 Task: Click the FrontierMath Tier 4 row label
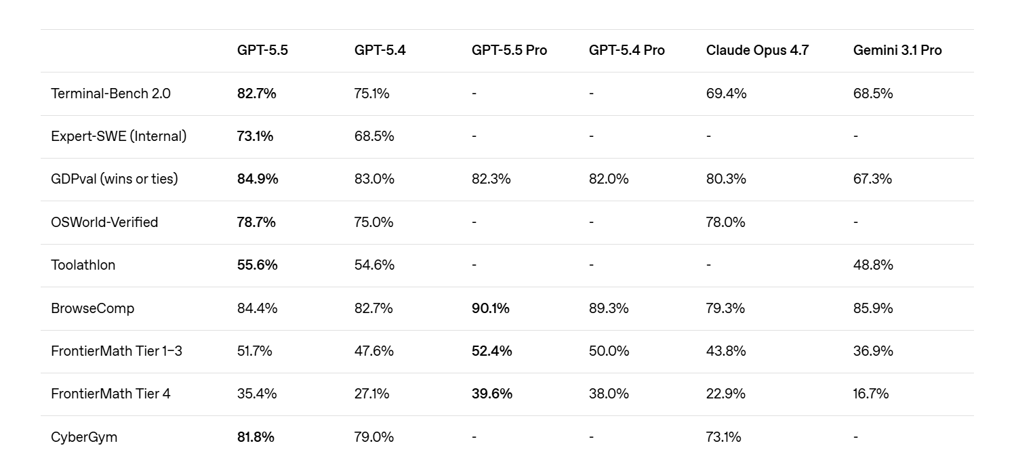coord(110,394)
